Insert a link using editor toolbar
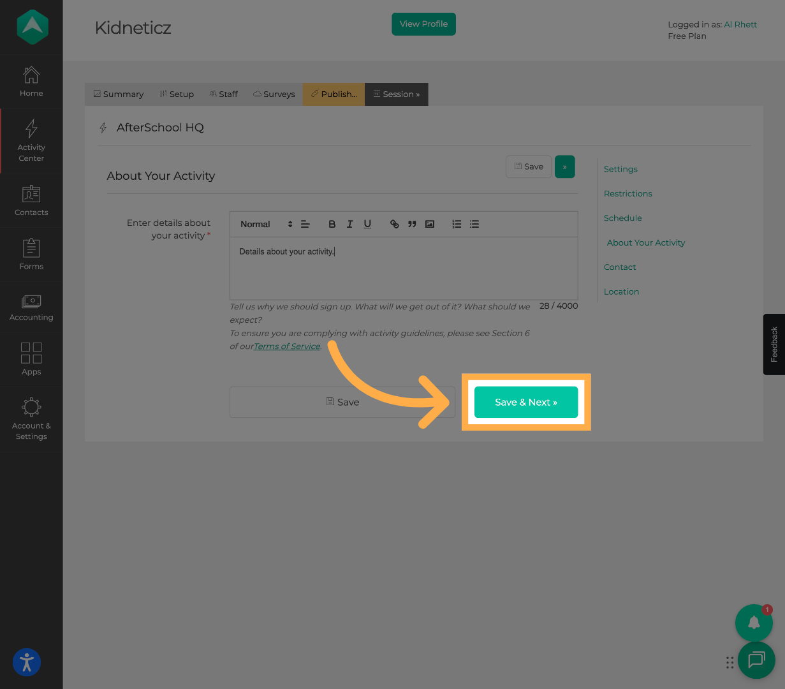This screenshot has height=689, width=785. click(x=394, y=224)
